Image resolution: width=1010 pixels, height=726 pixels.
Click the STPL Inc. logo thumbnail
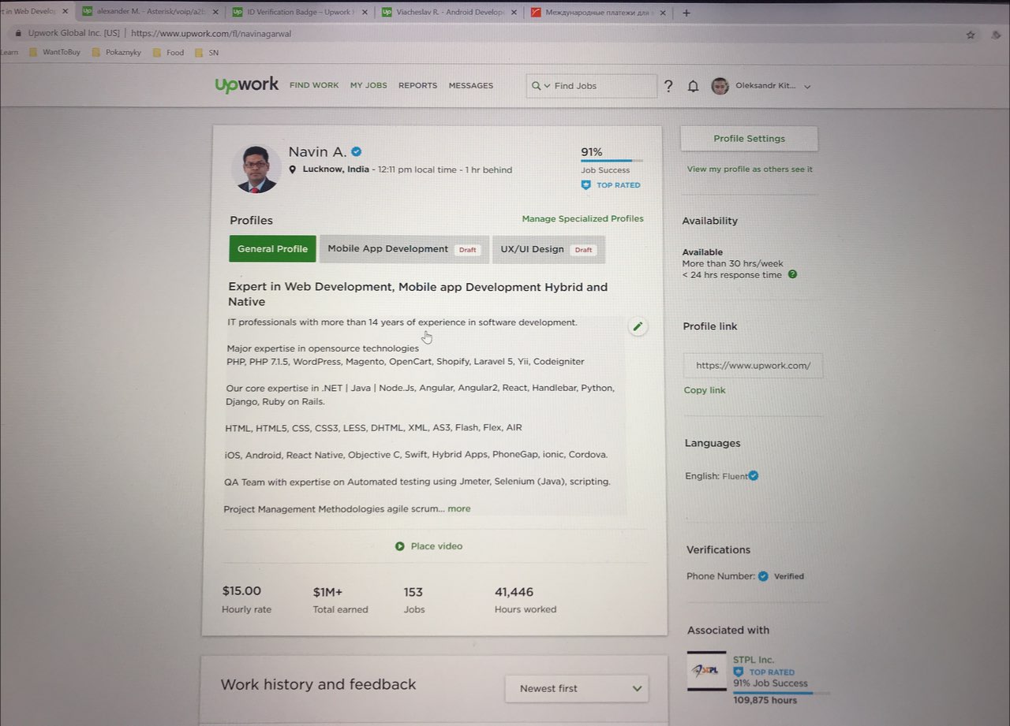[x=707, y=671]
